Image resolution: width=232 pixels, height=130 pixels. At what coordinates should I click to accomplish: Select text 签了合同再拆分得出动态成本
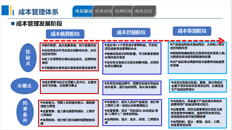pyautogui.click(x=63, y=59)
